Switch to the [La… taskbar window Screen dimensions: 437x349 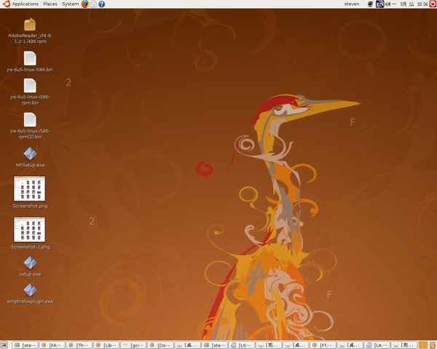coord(377,345)
